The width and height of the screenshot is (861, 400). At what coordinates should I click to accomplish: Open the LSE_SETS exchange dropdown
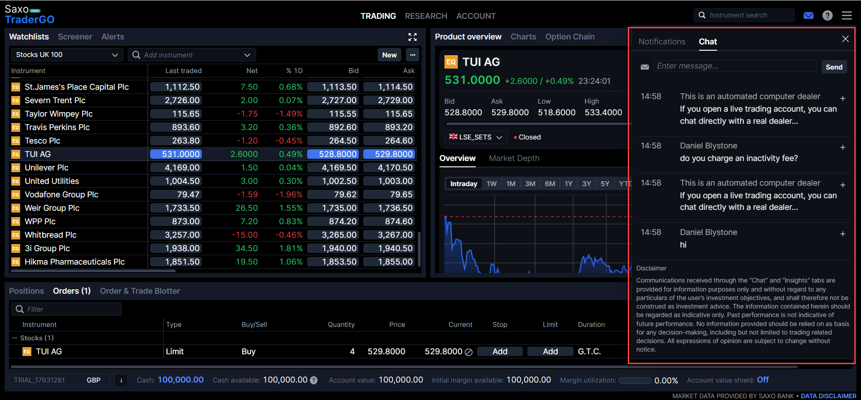pos(476,137)
